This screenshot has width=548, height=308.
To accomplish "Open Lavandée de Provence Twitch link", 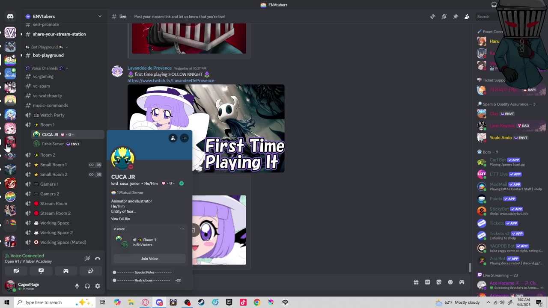I will click(x=171, y=80).
